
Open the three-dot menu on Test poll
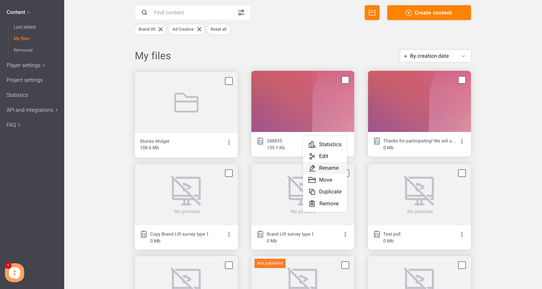point(462,234)
